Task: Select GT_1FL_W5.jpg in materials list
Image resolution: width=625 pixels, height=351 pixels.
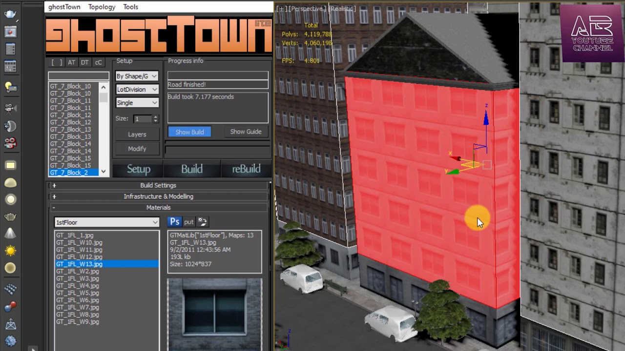Action: [78, 293]
